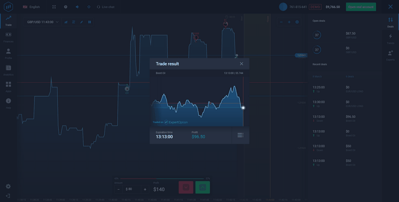This screenshot has width=399, height=202.
Task: Increase trade amount with plus stepper
Action: coord(145,189)
